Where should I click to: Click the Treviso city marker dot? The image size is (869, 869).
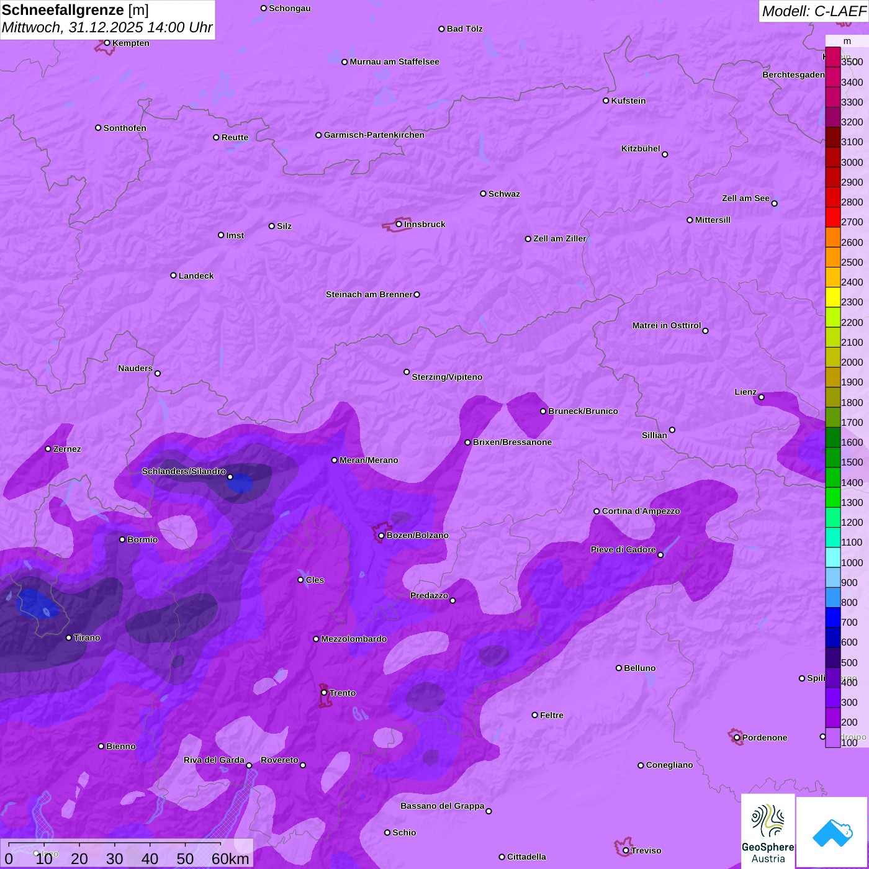626,850
